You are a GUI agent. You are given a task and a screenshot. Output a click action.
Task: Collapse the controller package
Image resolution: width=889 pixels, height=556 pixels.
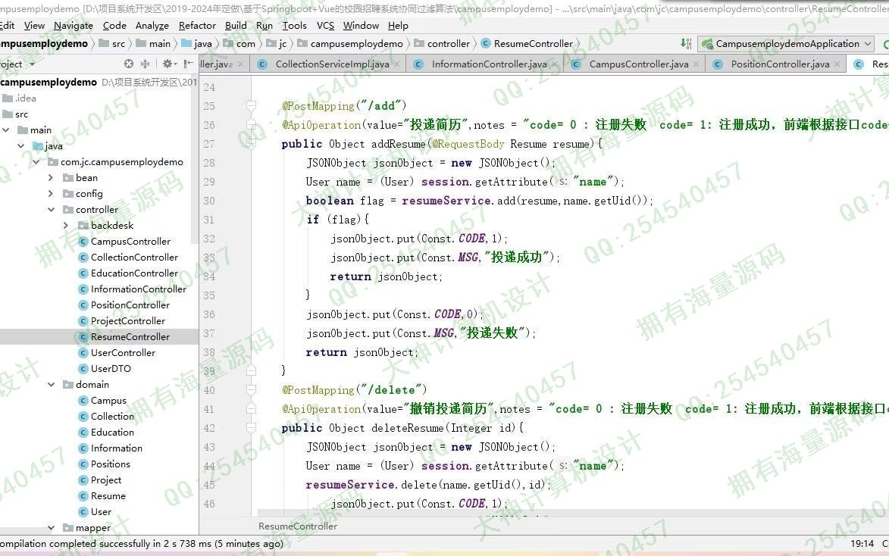[51, 209]
